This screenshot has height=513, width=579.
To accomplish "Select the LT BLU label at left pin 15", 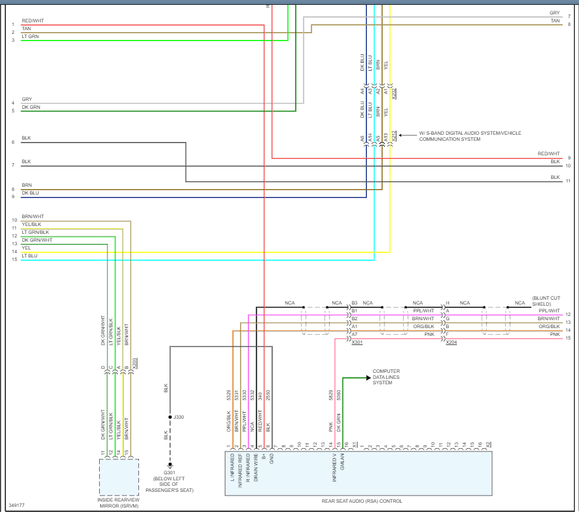I will (x=30, y=256).
